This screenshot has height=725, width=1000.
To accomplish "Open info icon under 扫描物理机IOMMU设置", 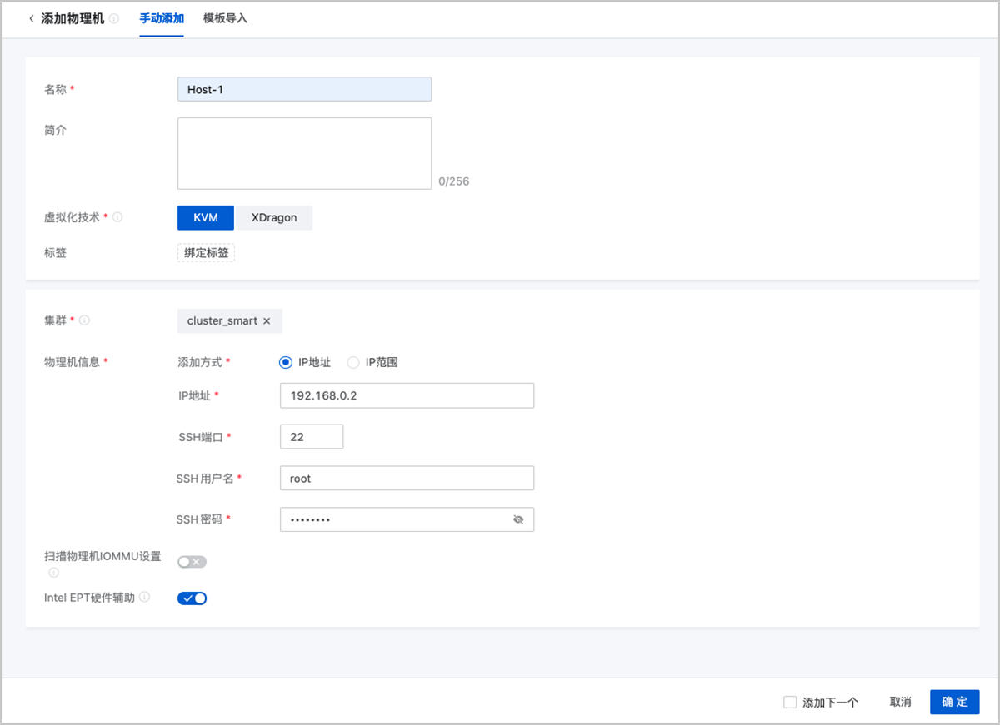I will click(53, 573).
